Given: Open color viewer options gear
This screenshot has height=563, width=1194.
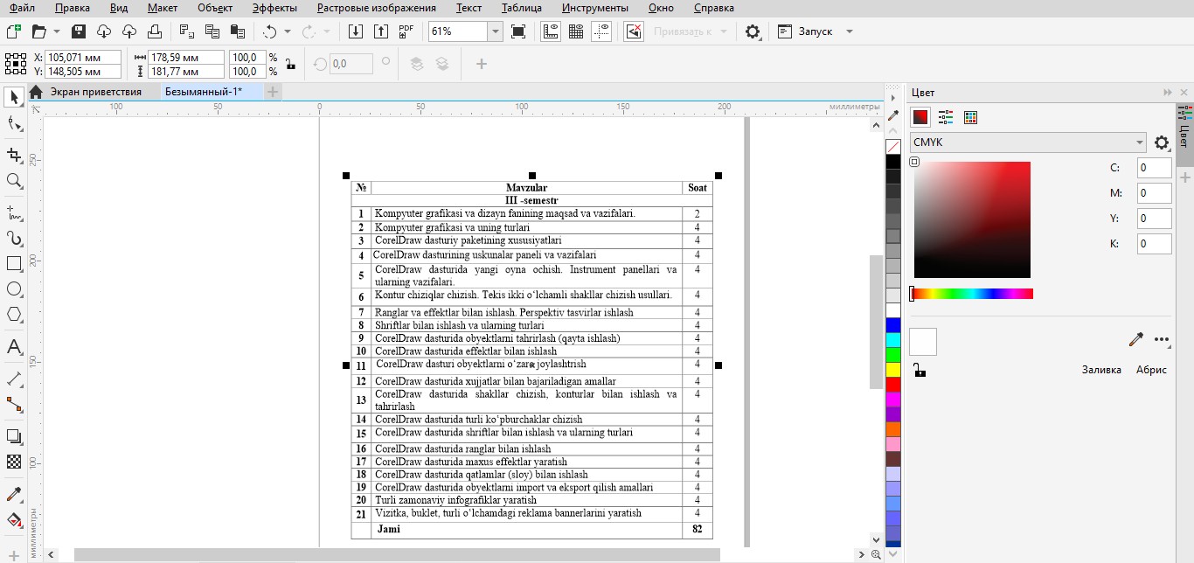Looking at the screenshot, I should pos(1162,142).
